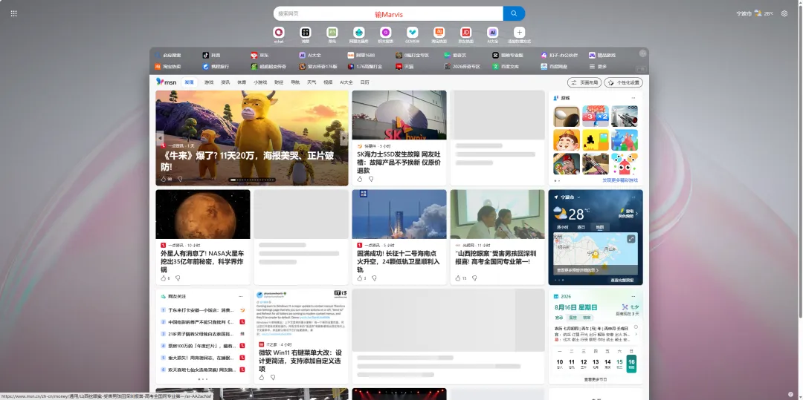
Task: Select the 财经 tab
Action: pos(279,82)
